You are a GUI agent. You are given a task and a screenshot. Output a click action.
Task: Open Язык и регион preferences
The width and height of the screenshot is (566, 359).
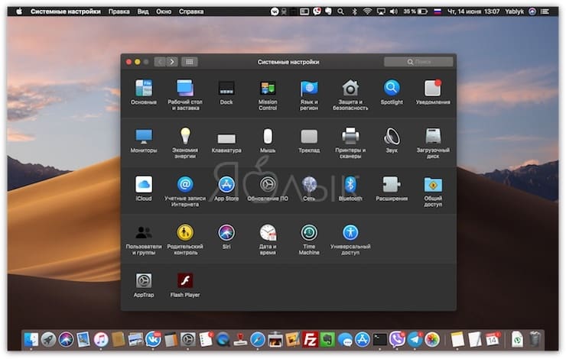(x=309, y=95)
